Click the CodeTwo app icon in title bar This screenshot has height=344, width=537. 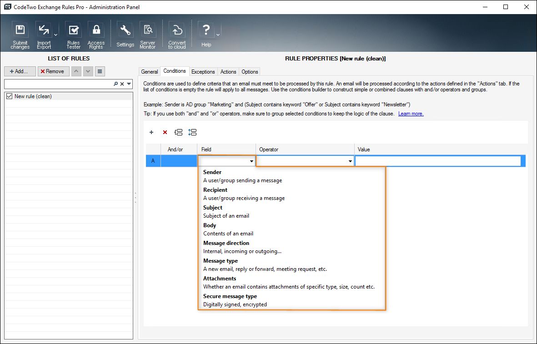[8, 7]
